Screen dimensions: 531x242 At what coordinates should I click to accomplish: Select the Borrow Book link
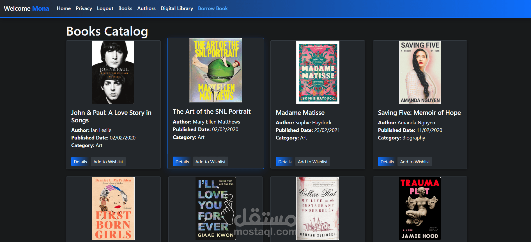213,8
